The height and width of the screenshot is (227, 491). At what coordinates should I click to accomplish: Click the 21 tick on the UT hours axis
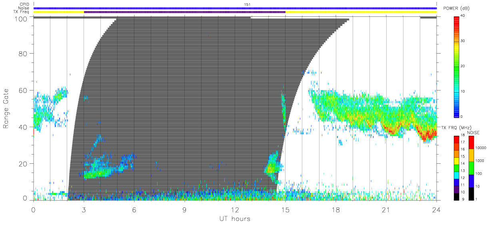386,209
